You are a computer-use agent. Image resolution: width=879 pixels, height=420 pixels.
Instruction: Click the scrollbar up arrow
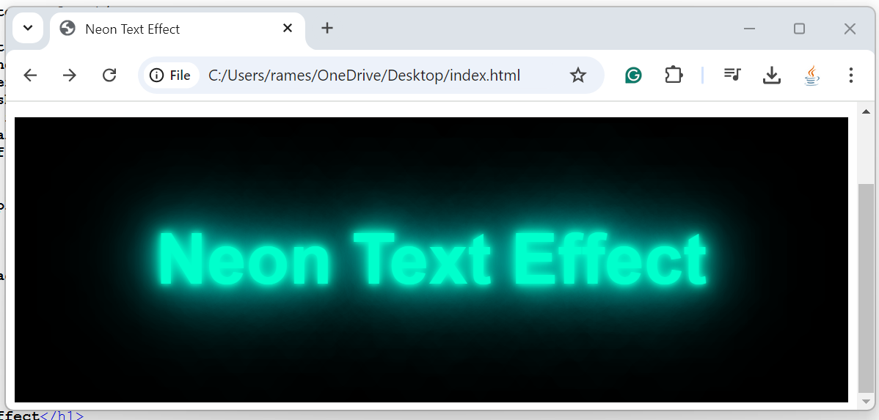pos(866,112)
